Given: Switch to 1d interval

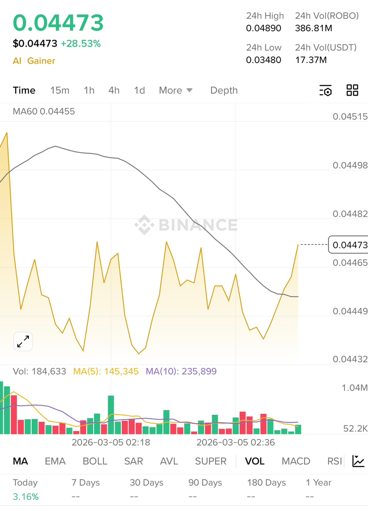Looking at the screenshot, I should 140,90.
